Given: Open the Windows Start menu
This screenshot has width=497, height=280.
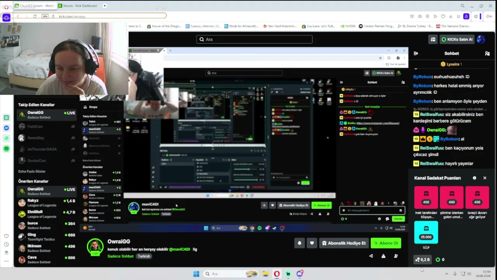Looking at the screenshot, I should point(196,274).
